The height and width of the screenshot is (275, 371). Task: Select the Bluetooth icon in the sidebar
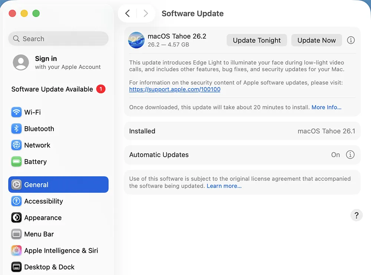pyautogui.click(x=16, y=129)
